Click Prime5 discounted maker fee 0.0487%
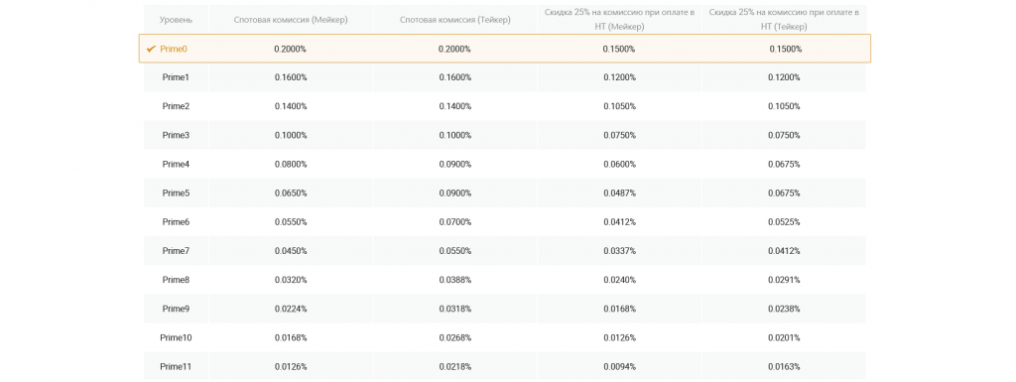 pos(619,192)
